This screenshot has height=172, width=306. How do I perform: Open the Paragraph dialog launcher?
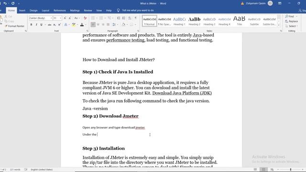[x=138, y=31]
